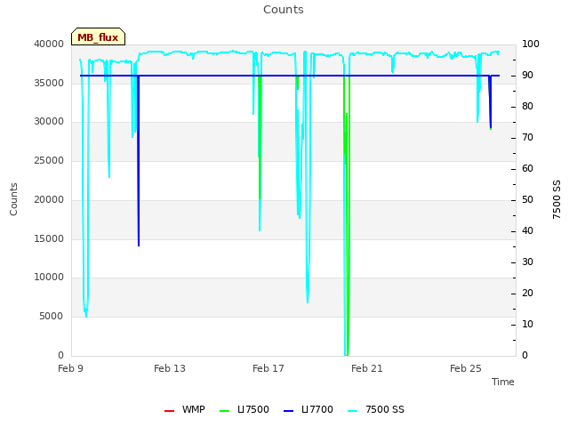Image resolution: width=569 pixels, height=427 pixels.
Task: Click the 80 right axis tick label
Action: (527, 106)
